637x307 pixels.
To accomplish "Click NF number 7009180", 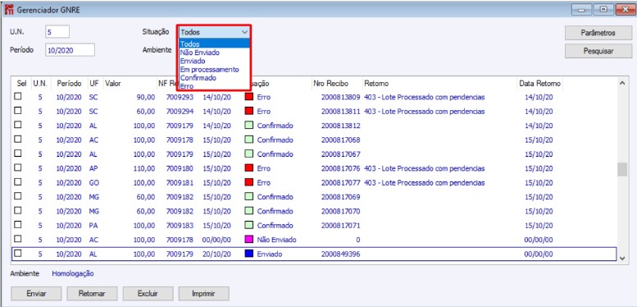I will (x=180, y=168).
